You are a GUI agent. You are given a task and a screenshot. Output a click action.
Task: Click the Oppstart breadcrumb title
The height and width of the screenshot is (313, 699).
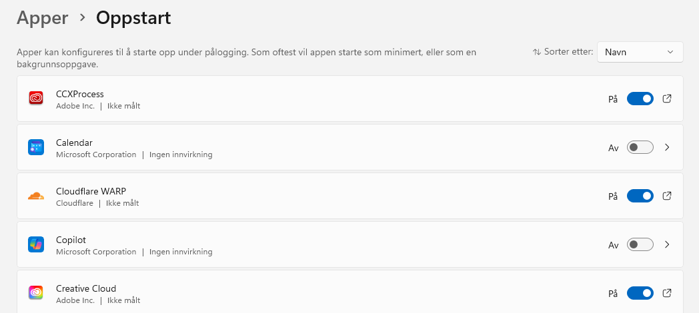(x=133, y=18)
